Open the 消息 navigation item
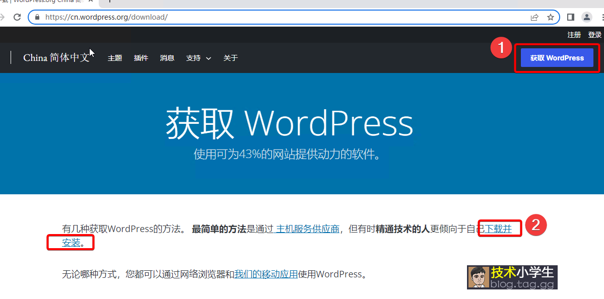 pyautogui.click(x=167, y=58)
